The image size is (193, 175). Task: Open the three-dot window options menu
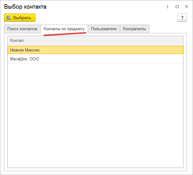[168, 6]
